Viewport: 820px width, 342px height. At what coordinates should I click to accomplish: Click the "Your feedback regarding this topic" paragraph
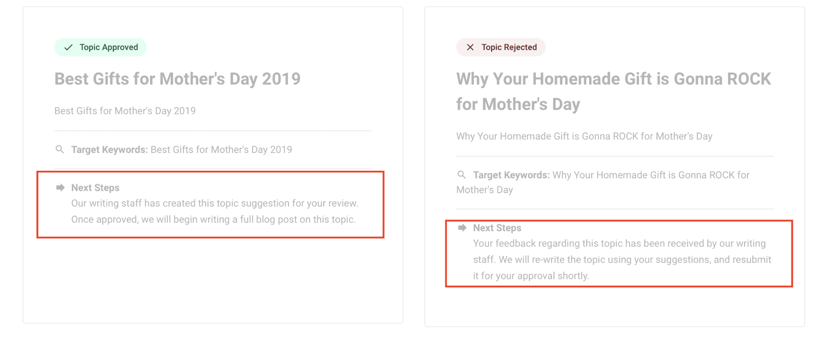[x=622, y=260]
